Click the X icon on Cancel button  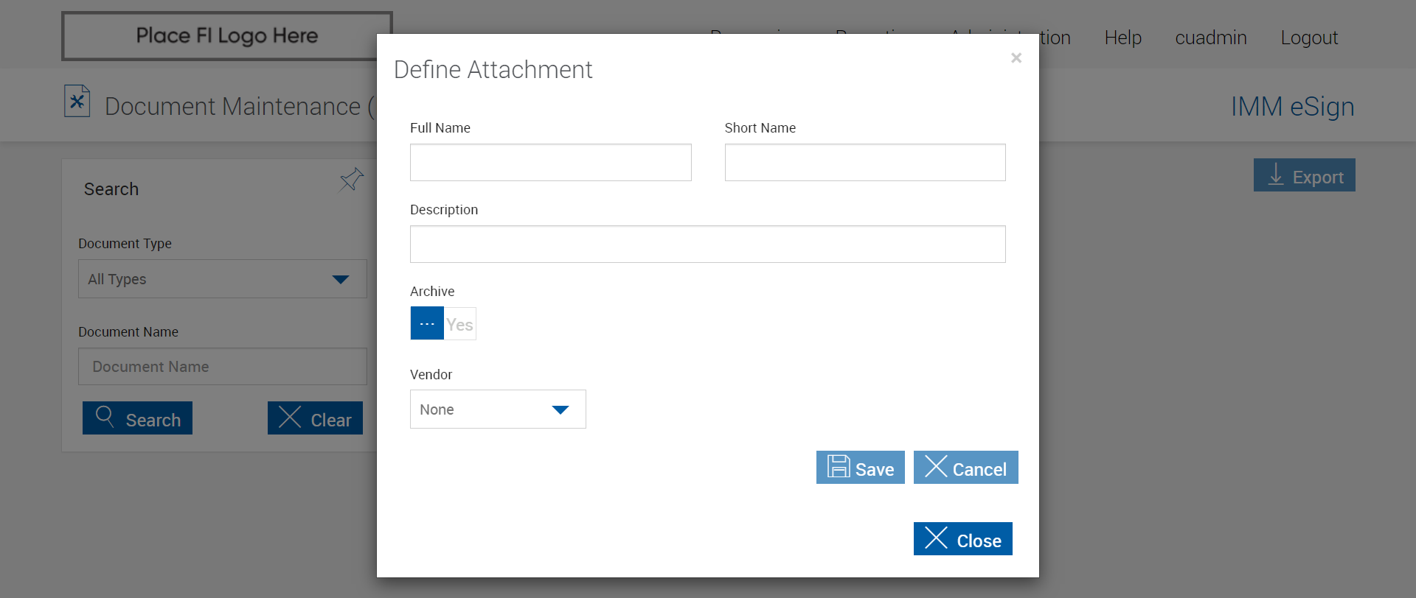[x=936, y=467]
